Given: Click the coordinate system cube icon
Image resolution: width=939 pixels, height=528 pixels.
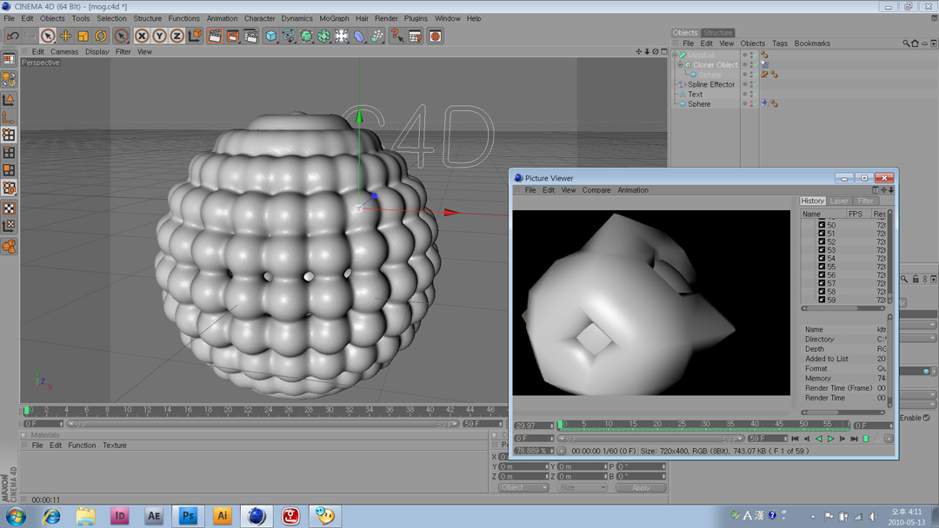Looking at the screenshot, I should (196, 36).
